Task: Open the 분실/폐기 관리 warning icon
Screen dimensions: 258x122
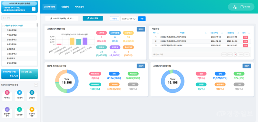Action: point(7,109)
